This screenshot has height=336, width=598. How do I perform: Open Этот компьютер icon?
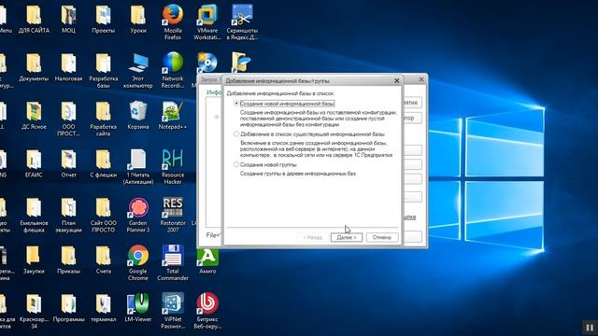(x=138, y=63)
